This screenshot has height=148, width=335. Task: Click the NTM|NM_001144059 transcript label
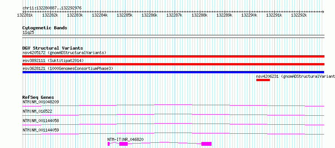click(x=41, y=130)
